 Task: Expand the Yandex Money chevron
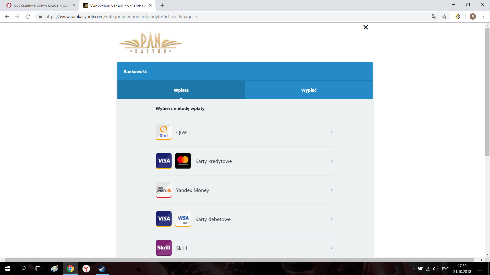coord(332,190)
